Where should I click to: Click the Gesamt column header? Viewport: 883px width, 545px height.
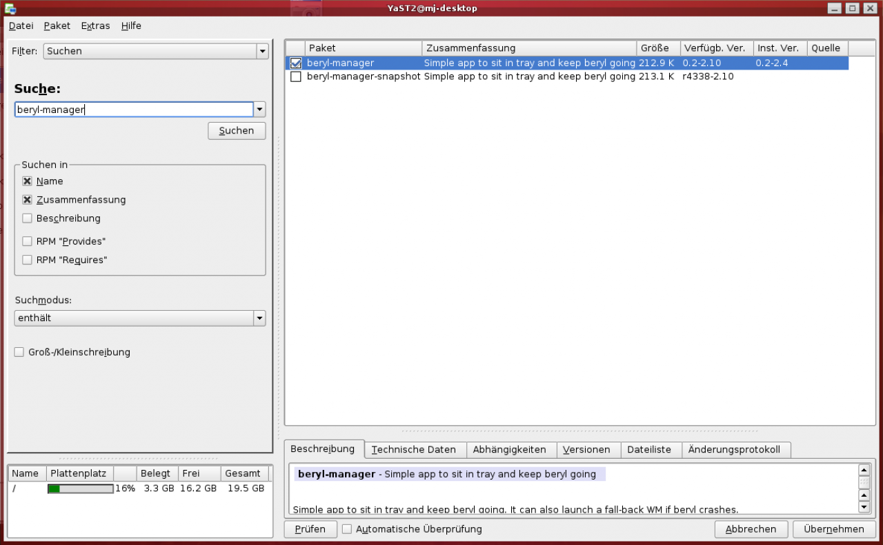click(x=244, y=473)
